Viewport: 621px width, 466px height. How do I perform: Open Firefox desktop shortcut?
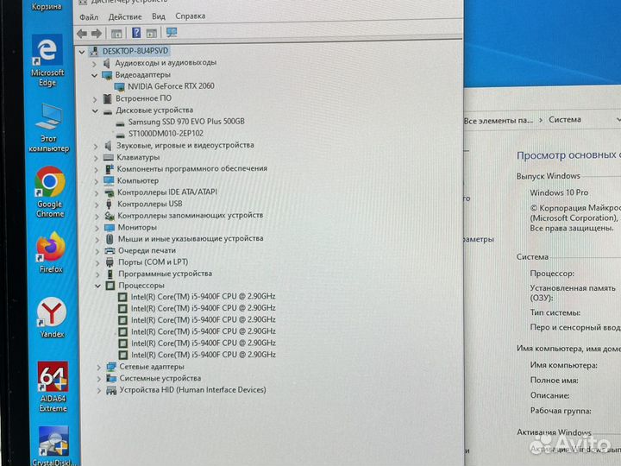point(51,252)
